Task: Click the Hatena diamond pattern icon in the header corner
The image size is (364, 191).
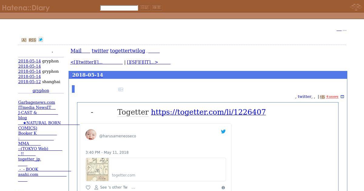Action: click(x=356, y=7)
